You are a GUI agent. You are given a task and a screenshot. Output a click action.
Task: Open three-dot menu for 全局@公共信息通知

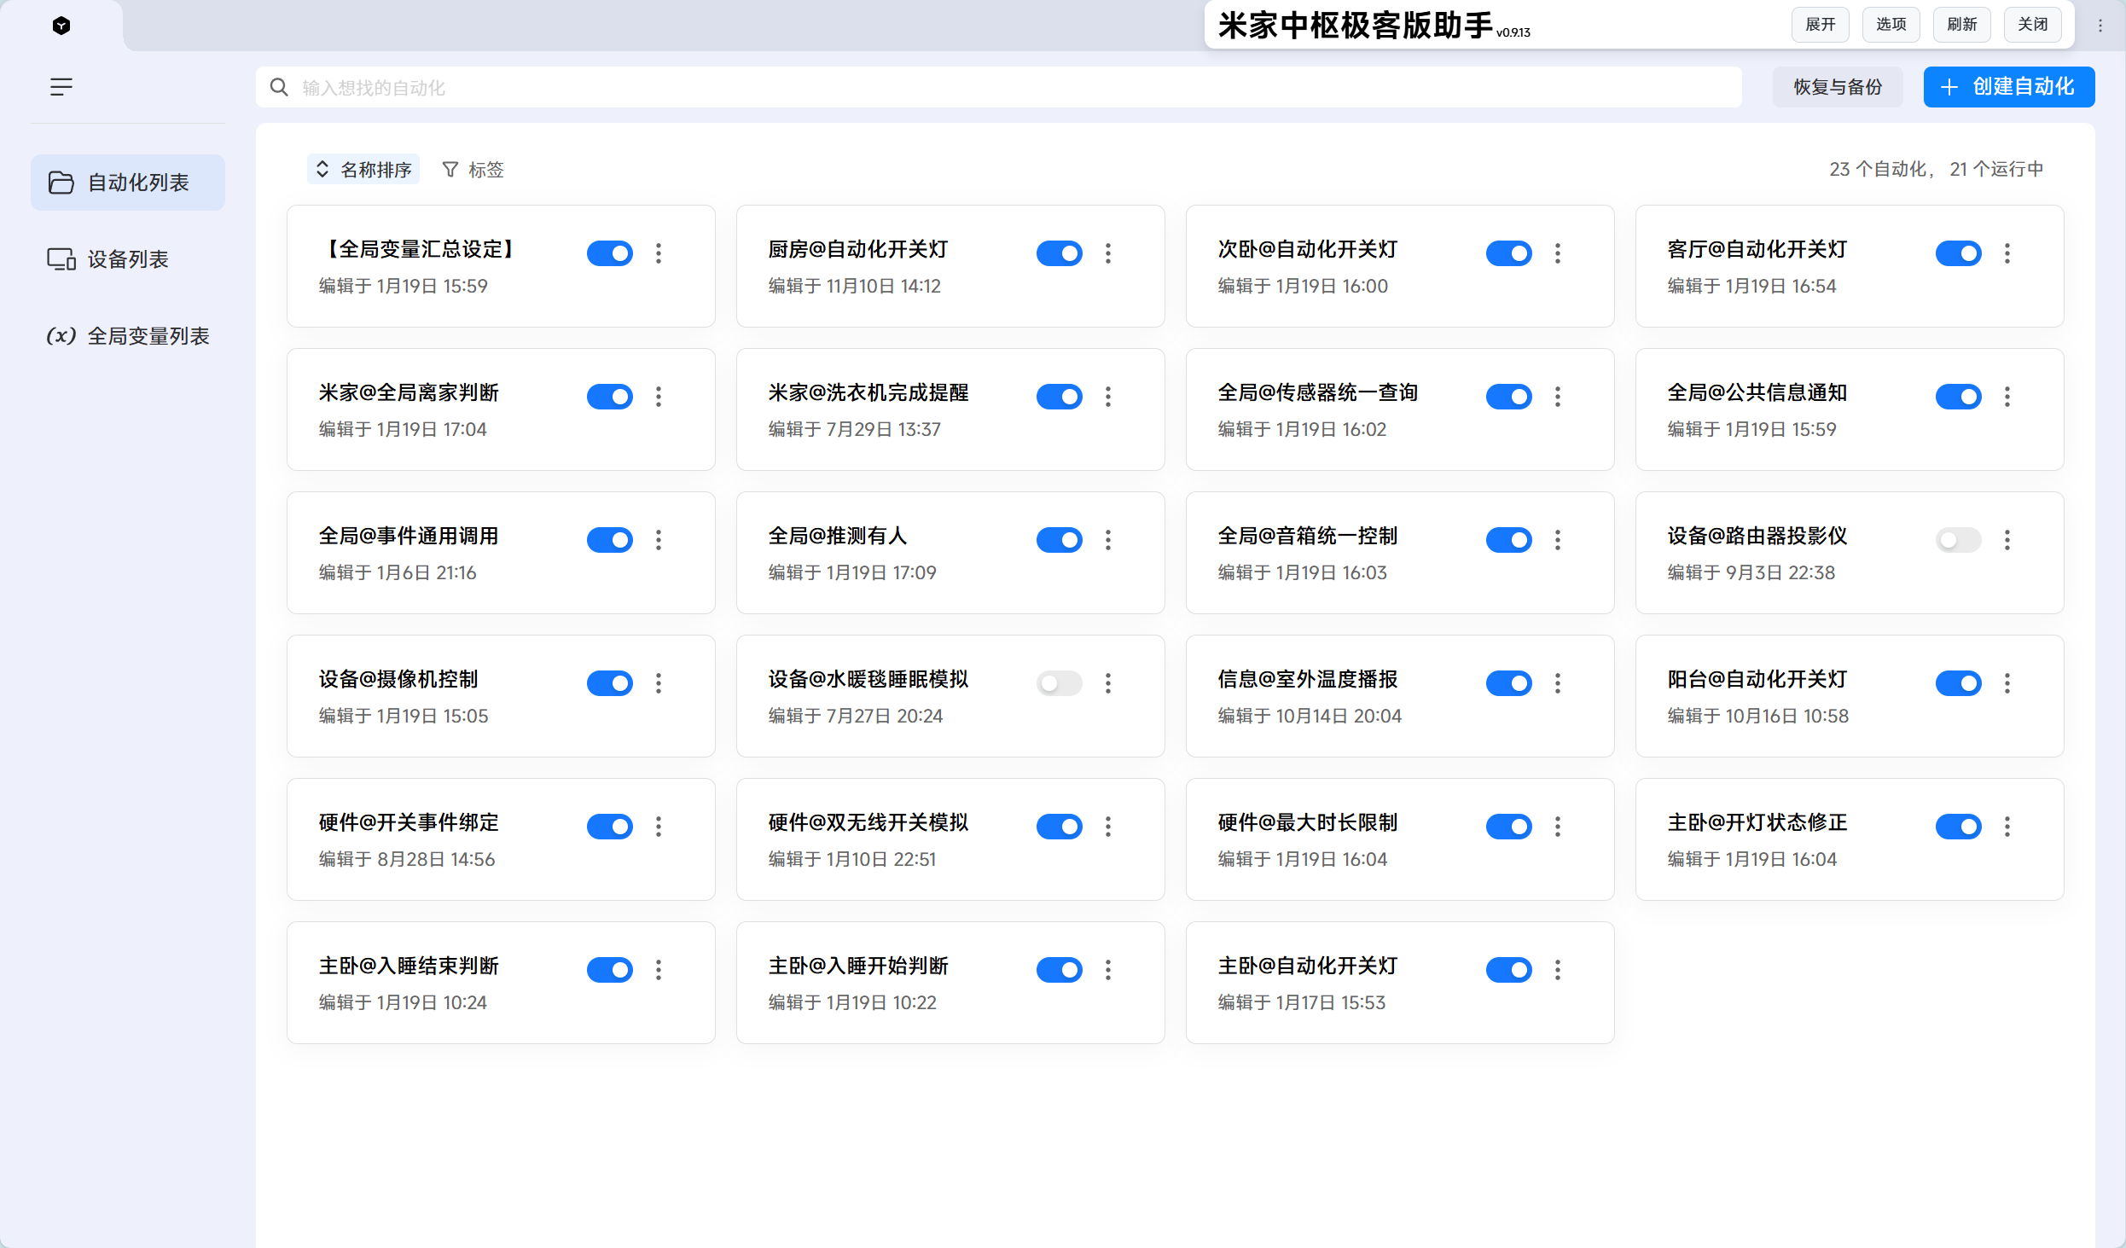point(2007,396)
